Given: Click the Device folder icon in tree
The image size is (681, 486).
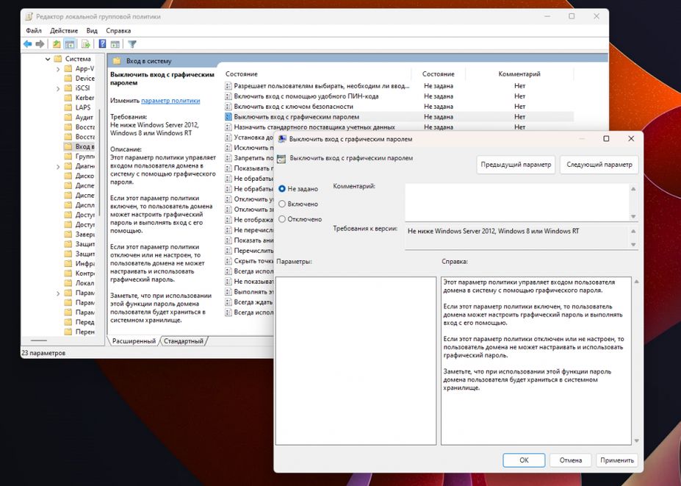Looking at the screenshot, I should click(68, 78).
